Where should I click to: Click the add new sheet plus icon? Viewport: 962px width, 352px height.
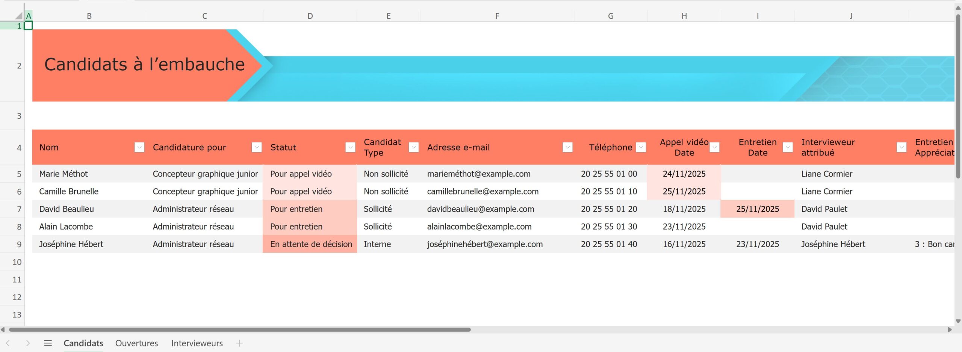click(239, 343)
